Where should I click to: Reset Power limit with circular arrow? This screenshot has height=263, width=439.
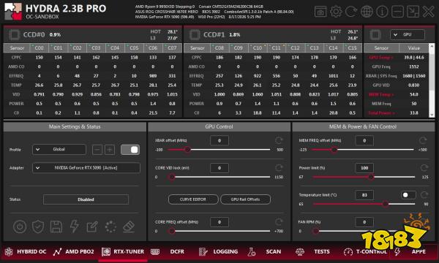[x=424, y=168]
